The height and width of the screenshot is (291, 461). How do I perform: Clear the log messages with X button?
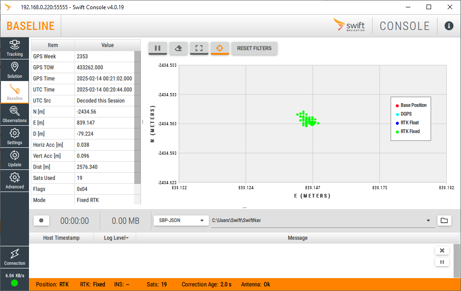pos(442,250)
